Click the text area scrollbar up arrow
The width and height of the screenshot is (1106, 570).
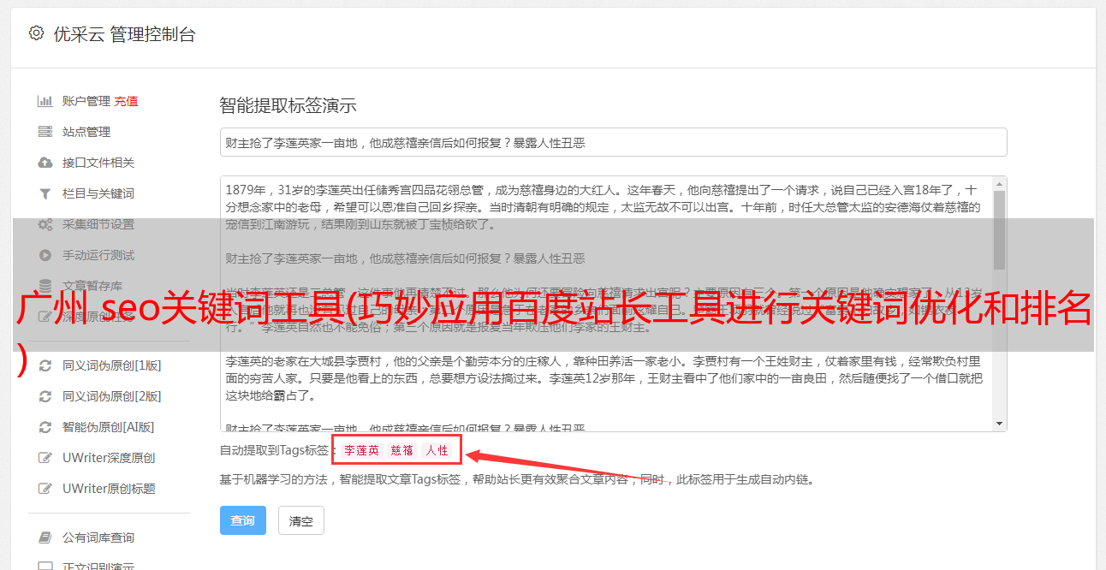999,184
